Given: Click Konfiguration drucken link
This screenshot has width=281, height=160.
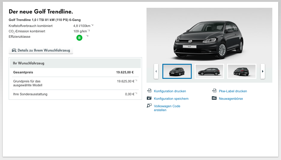Looking at the screenshot, I should [170, 91].
